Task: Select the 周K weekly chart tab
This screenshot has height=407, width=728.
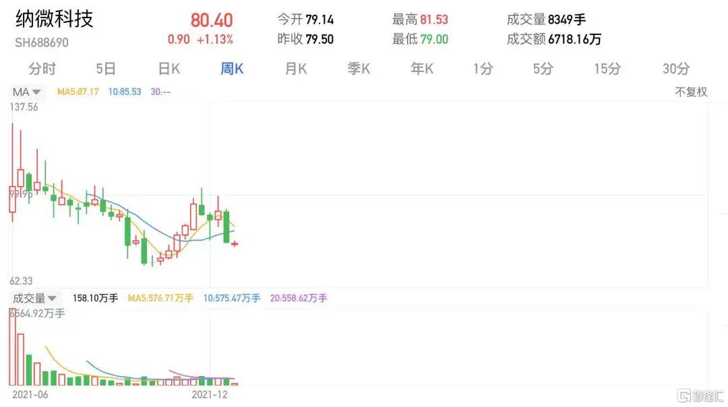Action: coord(232,69)
